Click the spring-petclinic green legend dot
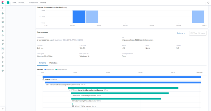Screen dimensions: 211x111 [56, 70]
